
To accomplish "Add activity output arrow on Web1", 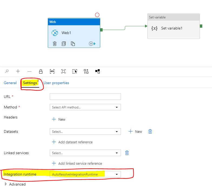I will (92, 44).
